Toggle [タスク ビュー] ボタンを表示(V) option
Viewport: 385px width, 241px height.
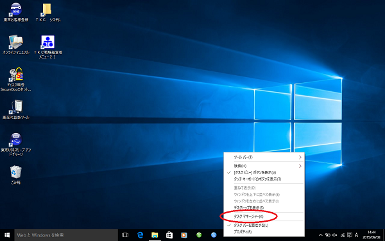point(264,173)
